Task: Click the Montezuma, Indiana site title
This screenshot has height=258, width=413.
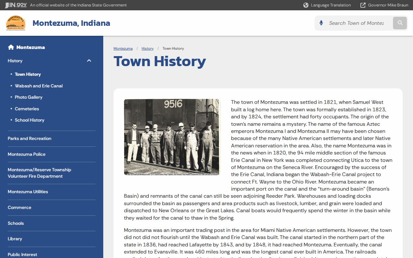Action: 71,23
